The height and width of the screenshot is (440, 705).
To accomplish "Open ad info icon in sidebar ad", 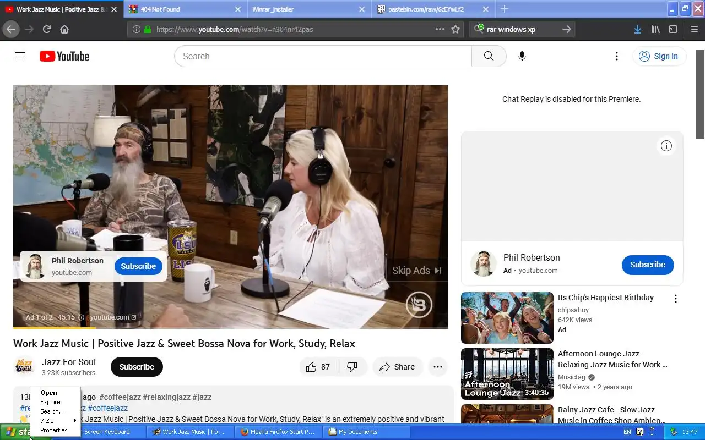I will (x=666, y=146).
